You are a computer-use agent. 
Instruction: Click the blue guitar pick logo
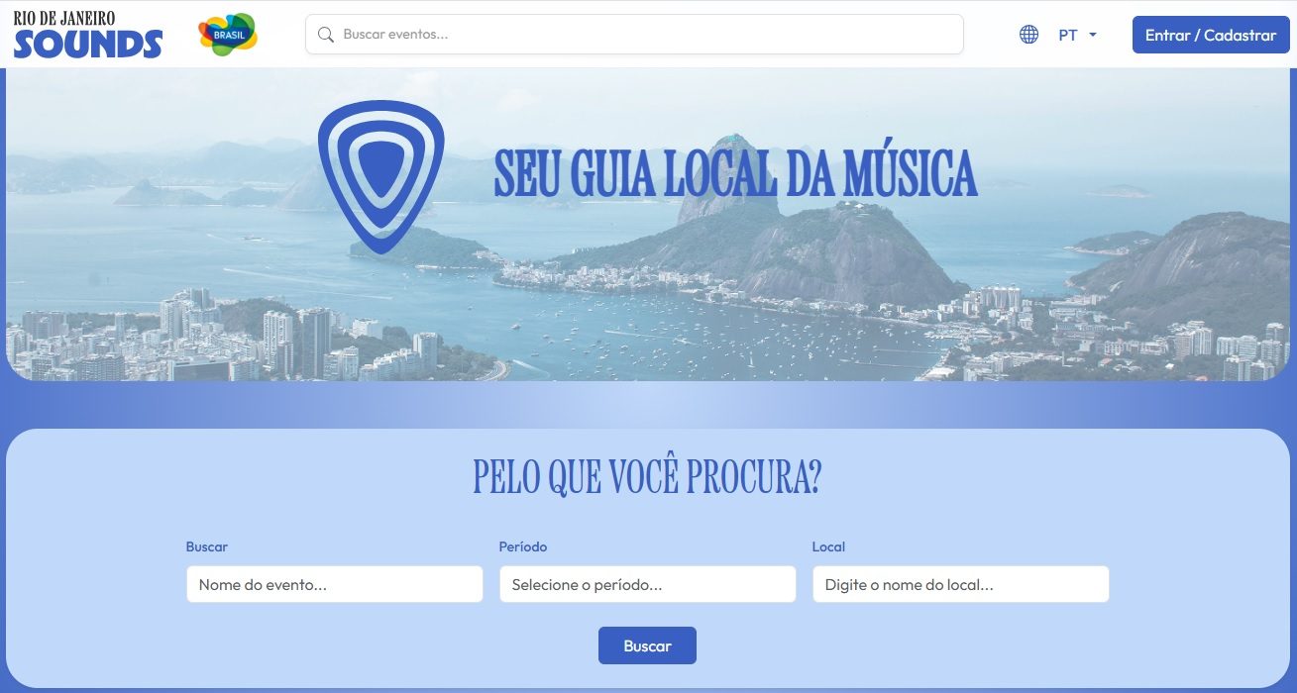point(381,176)
